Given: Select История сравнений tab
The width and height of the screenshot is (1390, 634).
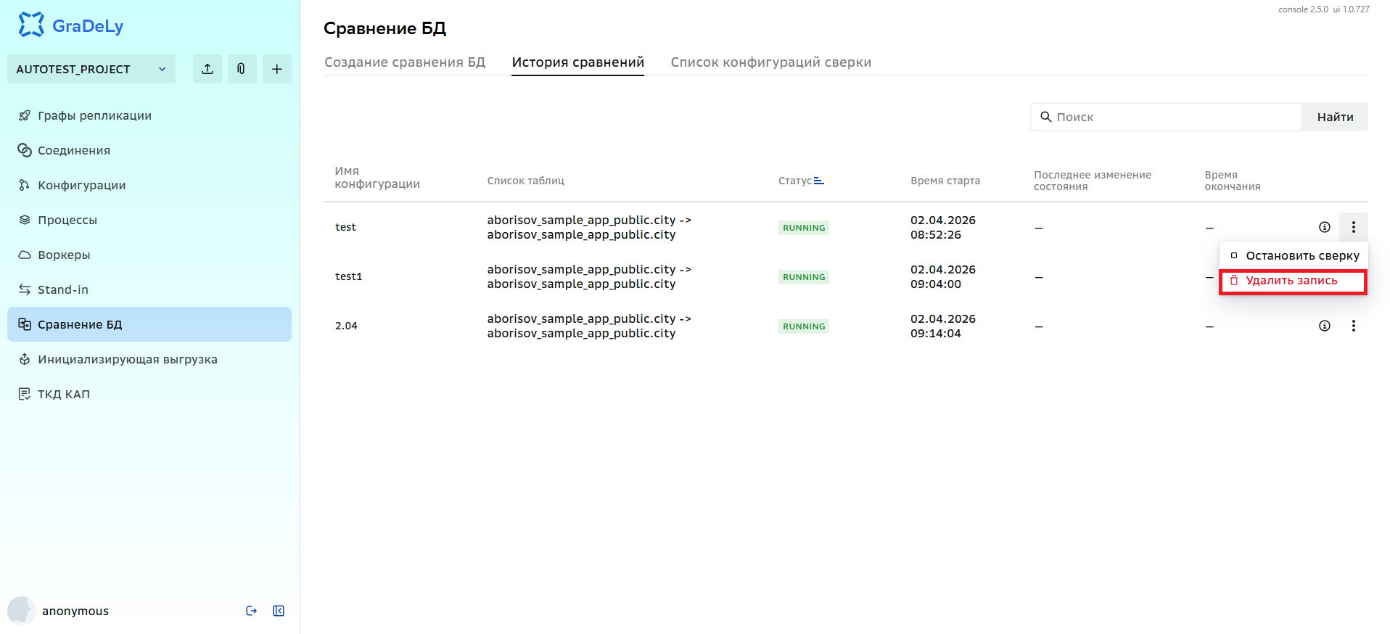Looking at the screenshot, I should 578,62.
